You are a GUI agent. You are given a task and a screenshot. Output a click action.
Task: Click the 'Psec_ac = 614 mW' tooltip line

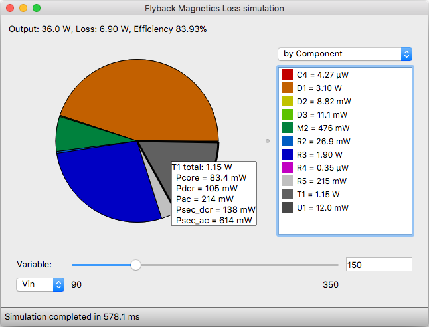[214, 221]
